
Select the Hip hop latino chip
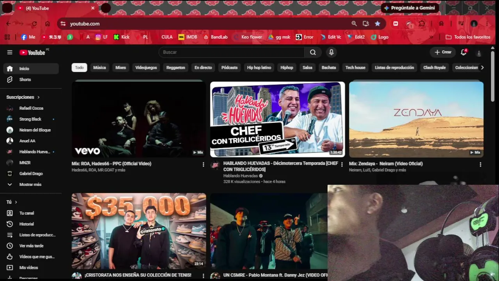pos(259,68)
